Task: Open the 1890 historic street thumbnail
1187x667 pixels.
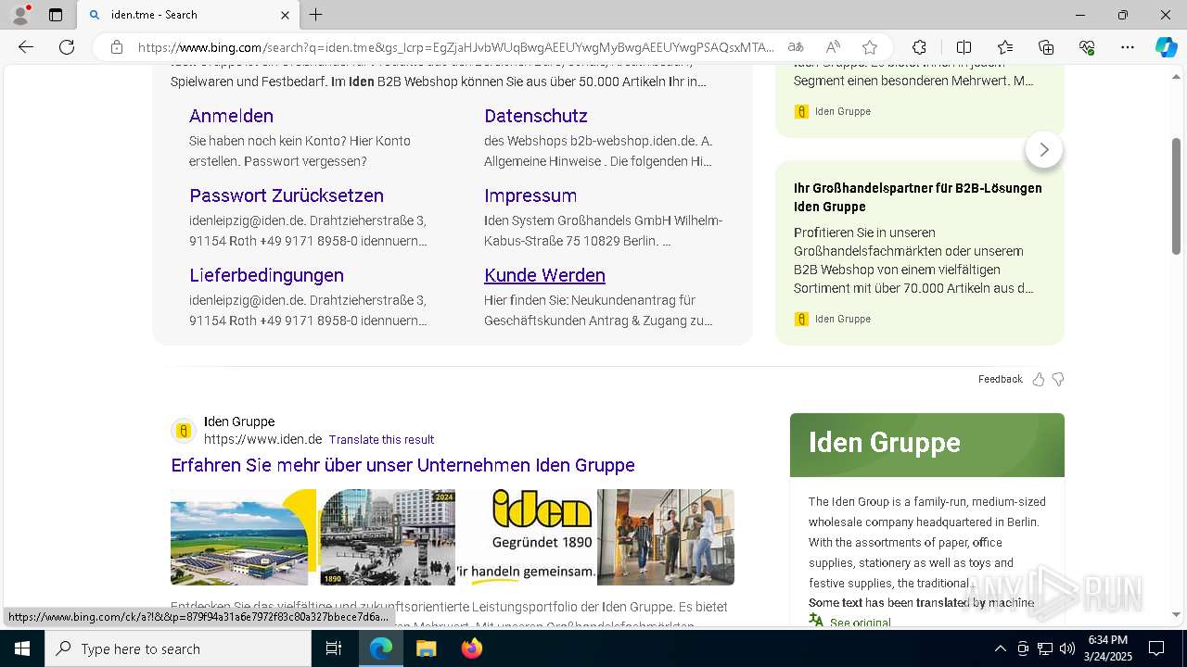Action: [388, 537]
